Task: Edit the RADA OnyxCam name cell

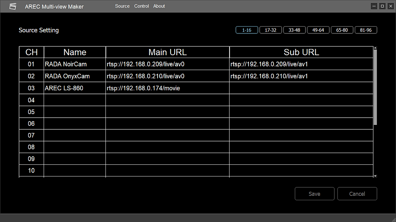Action: point(75,76)
